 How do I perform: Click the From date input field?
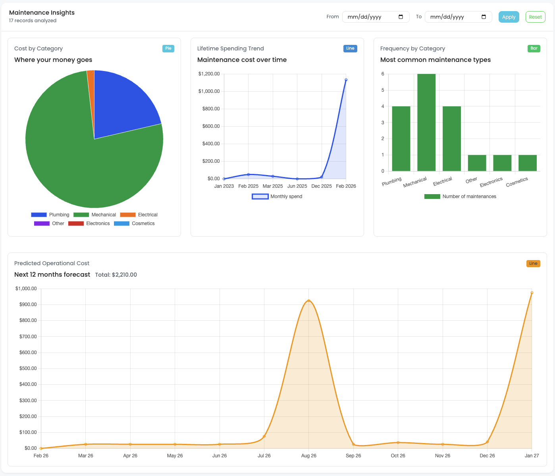pos(369,17)
